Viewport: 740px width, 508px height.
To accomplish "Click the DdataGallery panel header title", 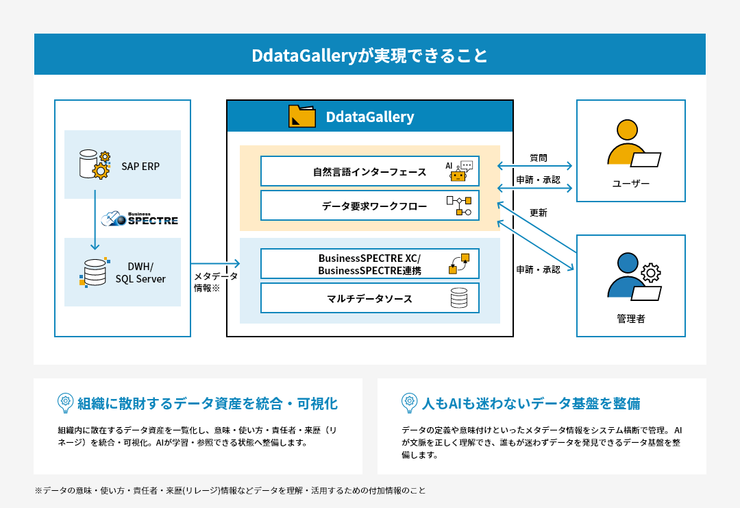I will [x=370, y=117].
